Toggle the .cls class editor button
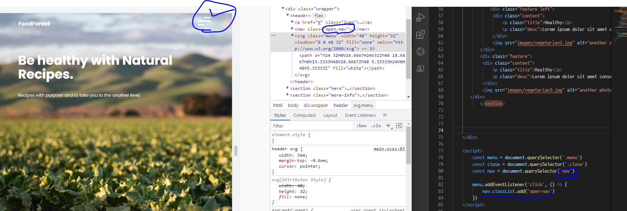The image size is (627, 211). [x=376, y=126]
